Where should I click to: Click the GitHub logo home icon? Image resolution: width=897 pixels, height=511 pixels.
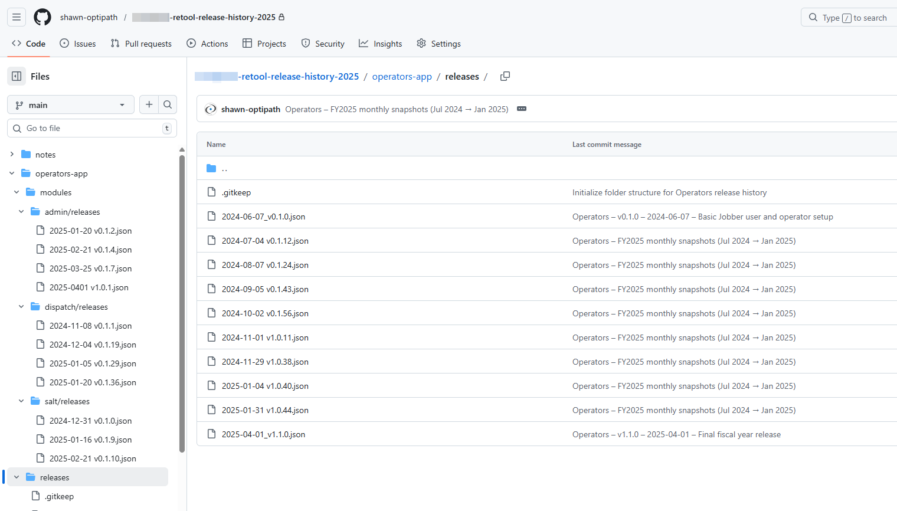tap(42, 17)
